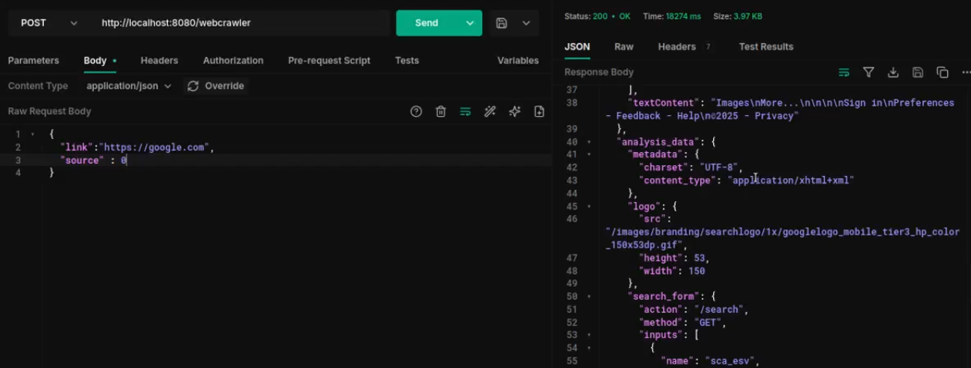Viewport: 971px width, 368px height.
Task: Click the Send button
Action: [x=427, y=23]
